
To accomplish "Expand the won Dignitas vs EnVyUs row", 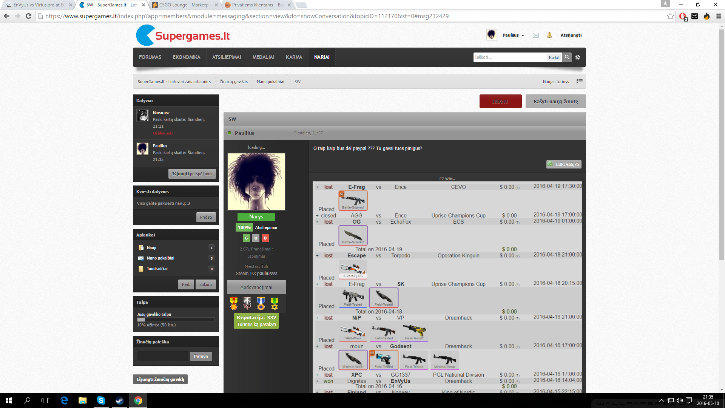I will tap(317, 381).
